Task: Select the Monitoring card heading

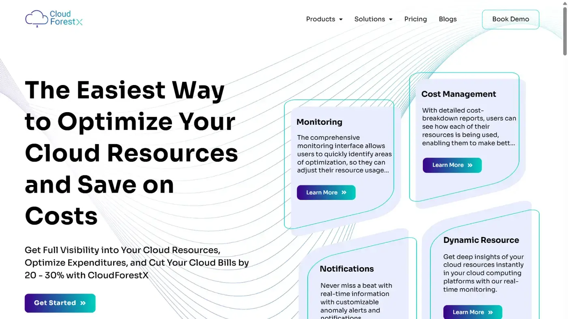Action: 319,122
